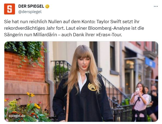
Task: Open the tweet text about Taylor Swift
Action: click(74, 28)
